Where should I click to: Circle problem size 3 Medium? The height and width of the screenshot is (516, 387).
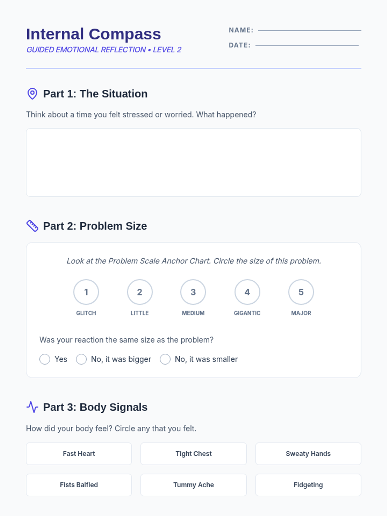coord(193,292)
